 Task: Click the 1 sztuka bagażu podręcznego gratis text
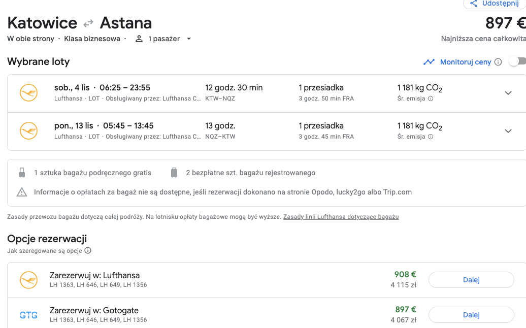pos(92,173)
